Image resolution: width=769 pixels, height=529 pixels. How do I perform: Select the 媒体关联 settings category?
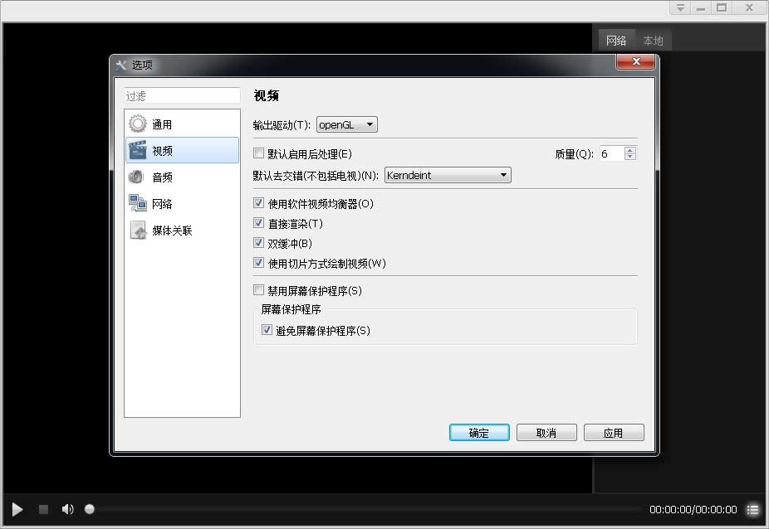pos(171,231)
